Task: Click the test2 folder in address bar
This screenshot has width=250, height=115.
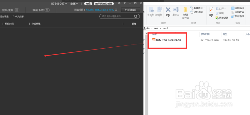Action: coord(165,29)
